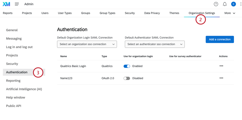
Task: Disable Qualtrics Basic Login organization login toggle
Action: click(127, 66)
